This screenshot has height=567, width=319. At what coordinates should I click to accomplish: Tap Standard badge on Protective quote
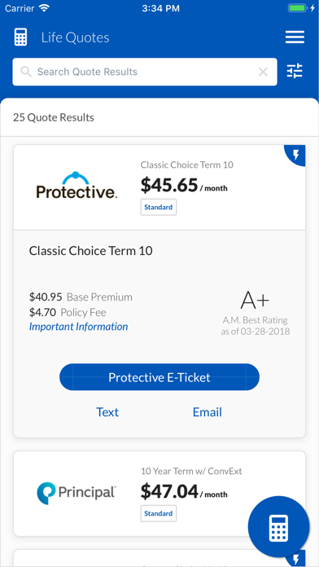tap(159, 207)
